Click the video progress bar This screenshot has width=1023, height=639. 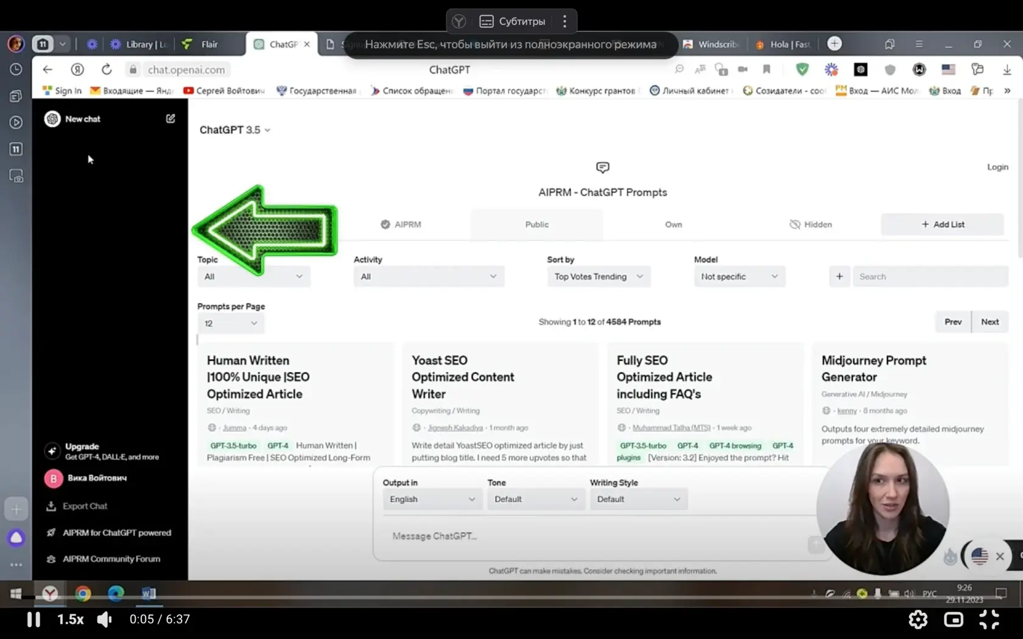point(511,598)
